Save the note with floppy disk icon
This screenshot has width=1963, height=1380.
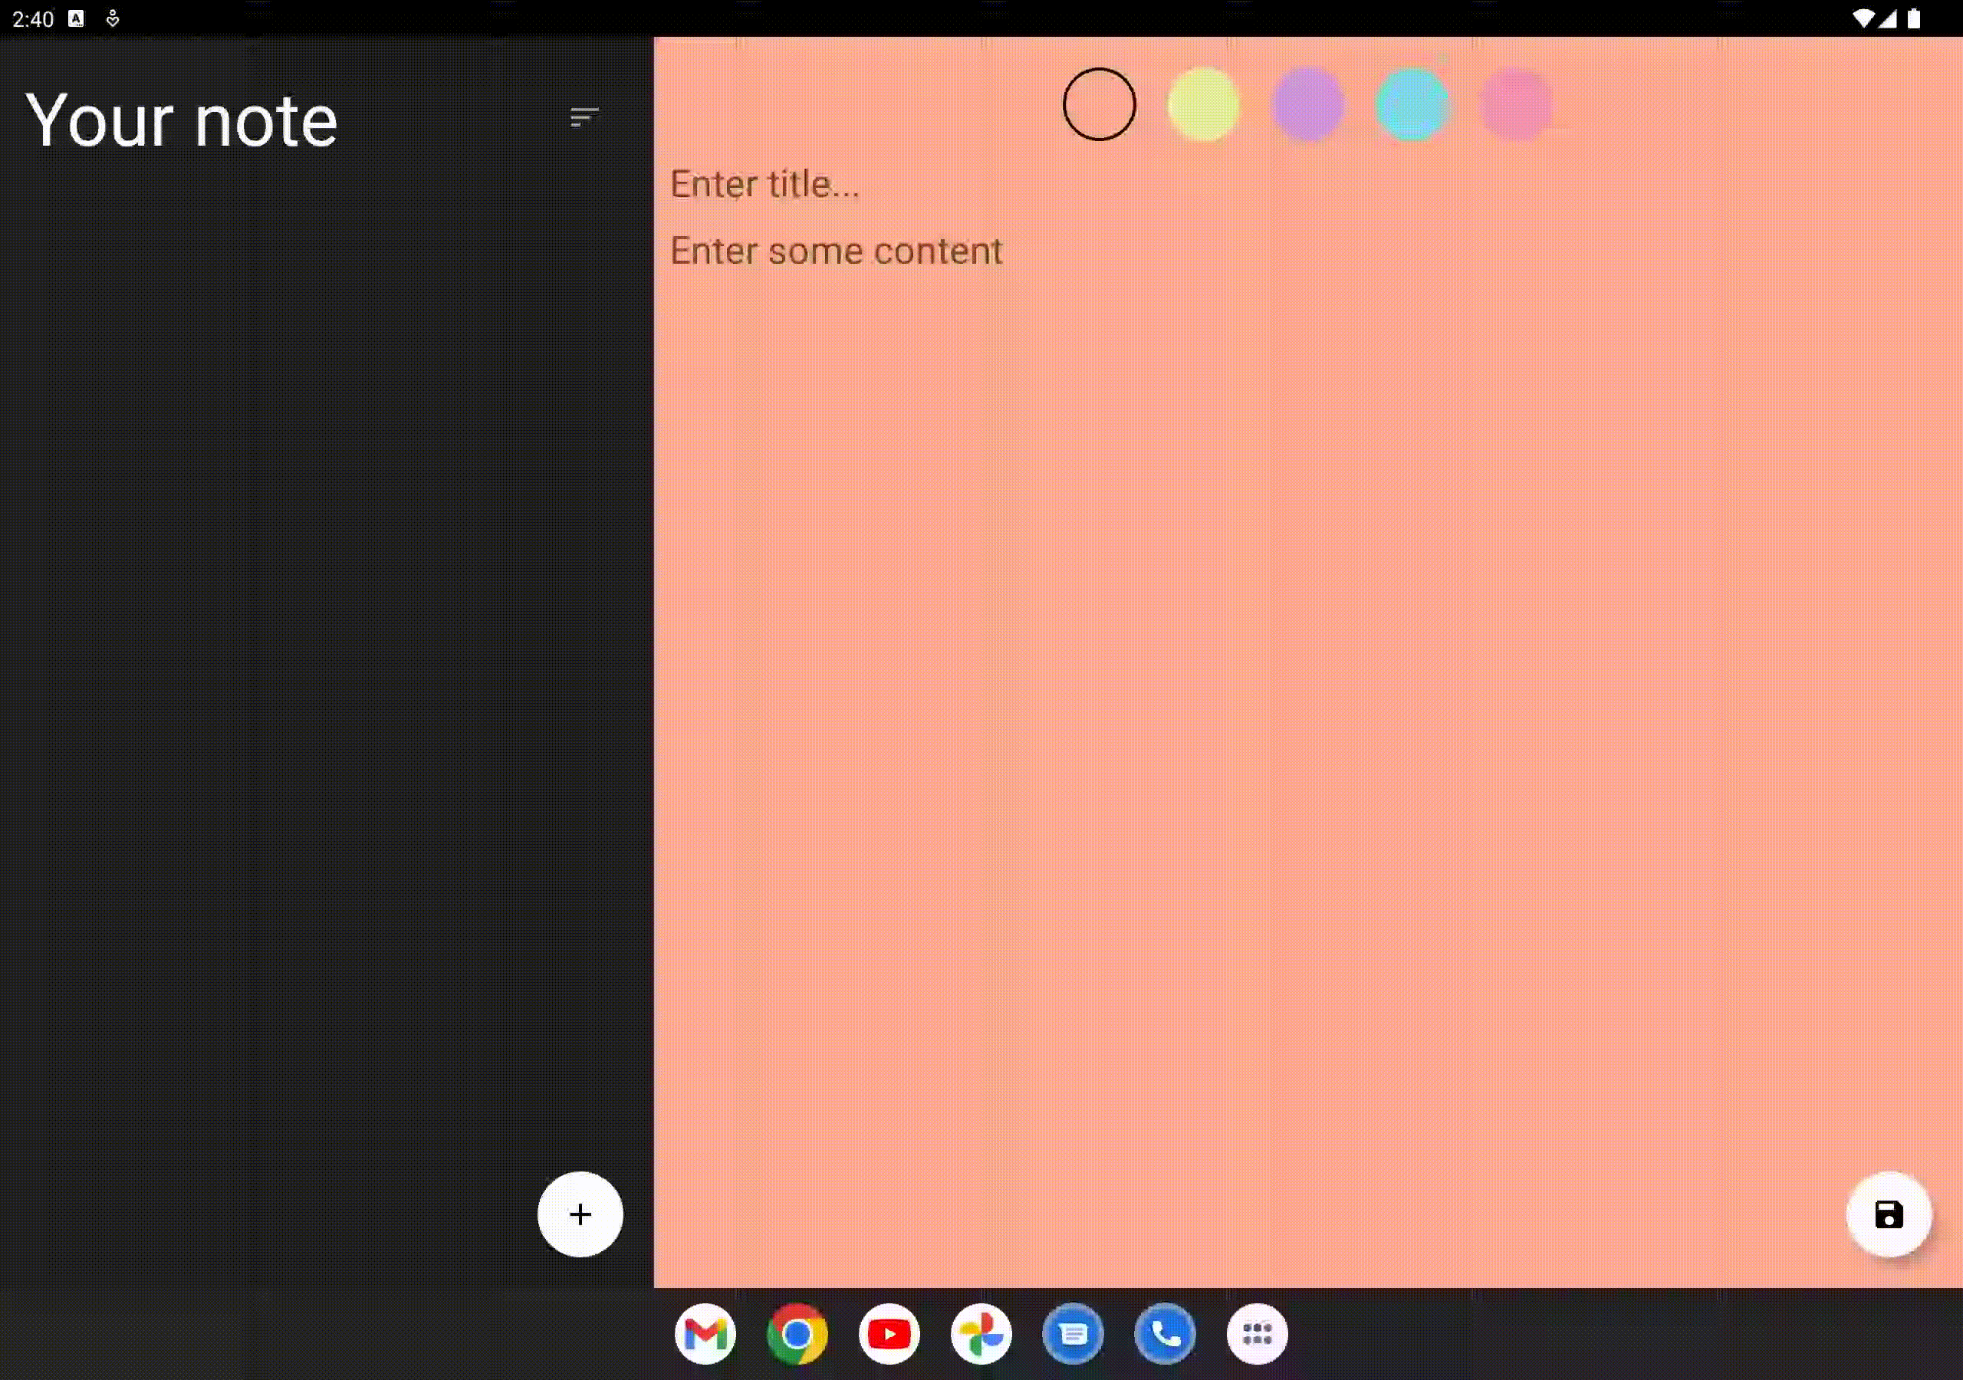pos(1889,1214)
